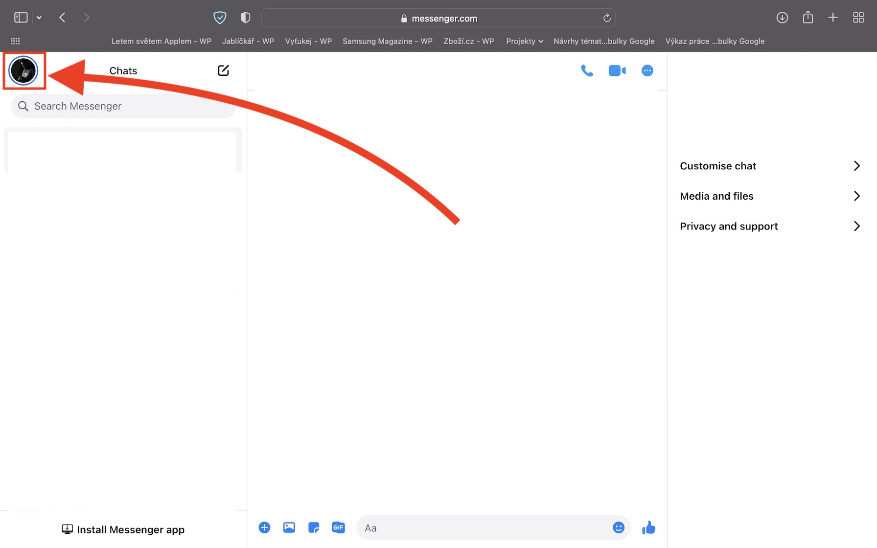Go forward to the next page
The height and width of the screenshot is (548, 877).
tap(87, 18)
